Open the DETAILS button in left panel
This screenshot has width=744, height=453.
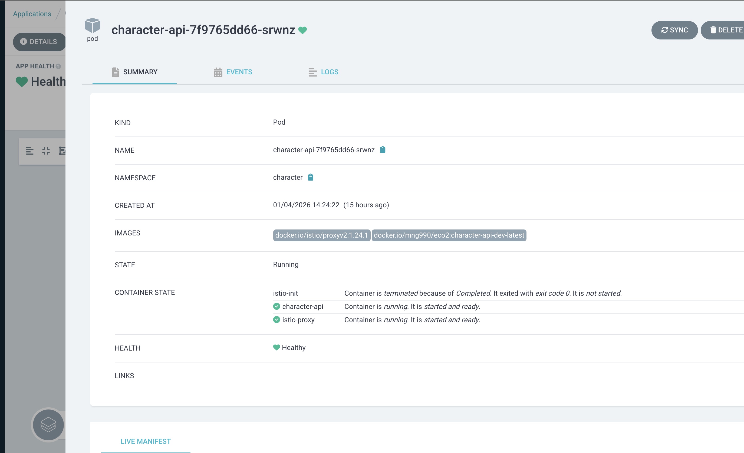(x=39, y=42)
